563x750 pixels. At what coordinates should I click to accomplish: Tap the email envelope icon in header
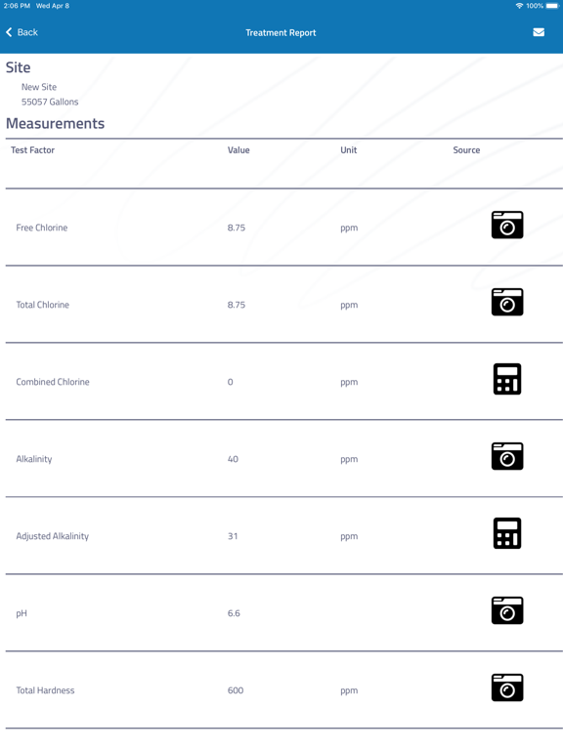coord(539,32)
